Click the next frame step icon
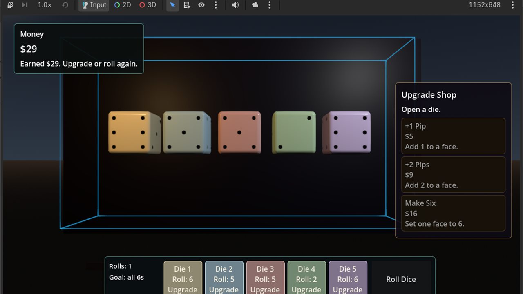This screenshot has width=523, height=294. pyautogui.click(x=25, y=5)
